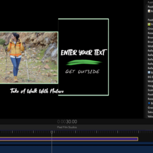Click the Pixel Film Studios timeline title
The width and height of the screenshot is (153, 153).
[67, 127]
